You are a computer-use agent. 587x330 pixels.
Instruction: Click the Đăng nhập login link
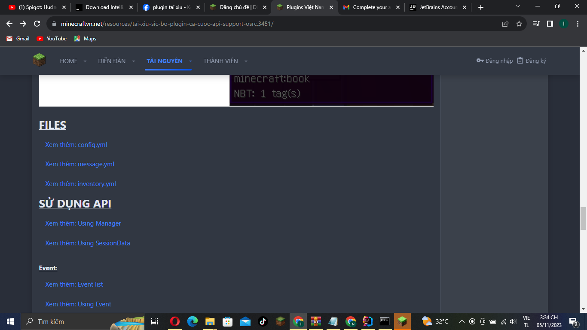point(495,61)
